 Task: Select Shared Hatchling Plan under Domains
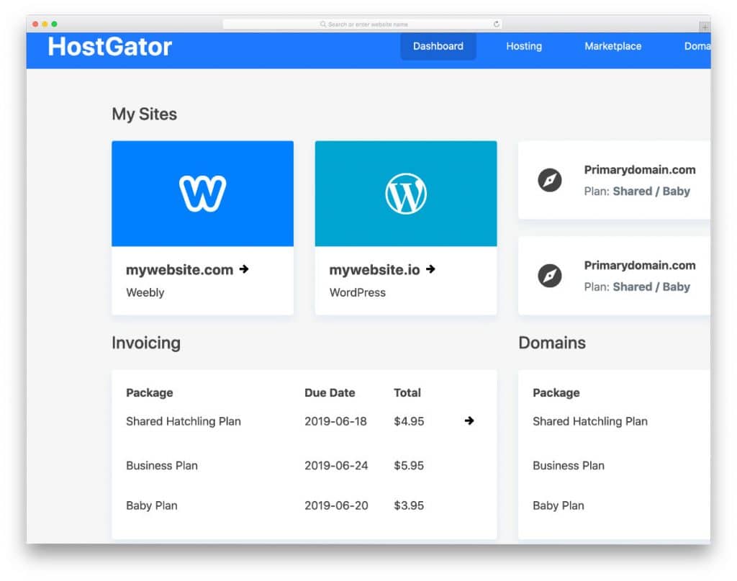[590, 421]
